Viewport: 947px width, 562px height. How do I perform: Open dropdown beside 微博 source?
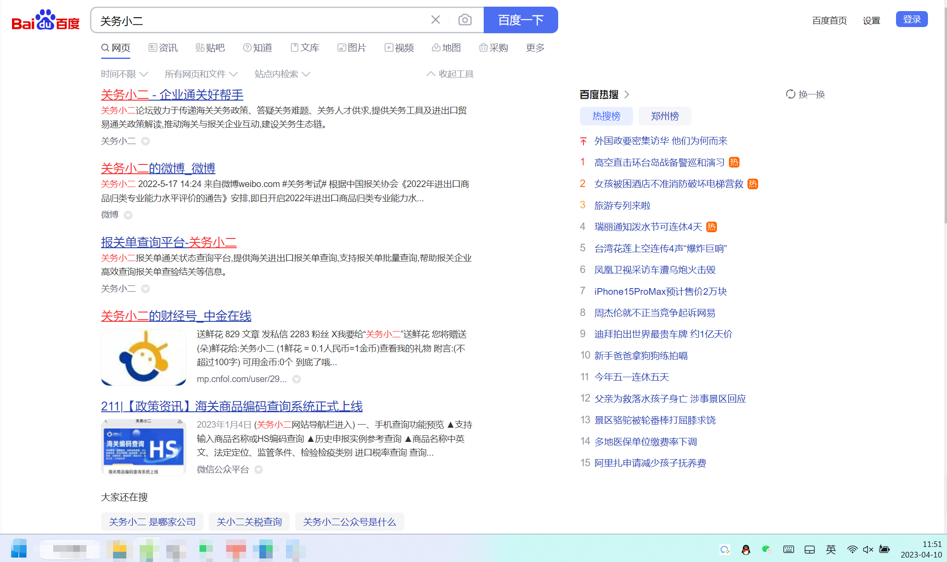pyautogui.click(x=128, y=215)
